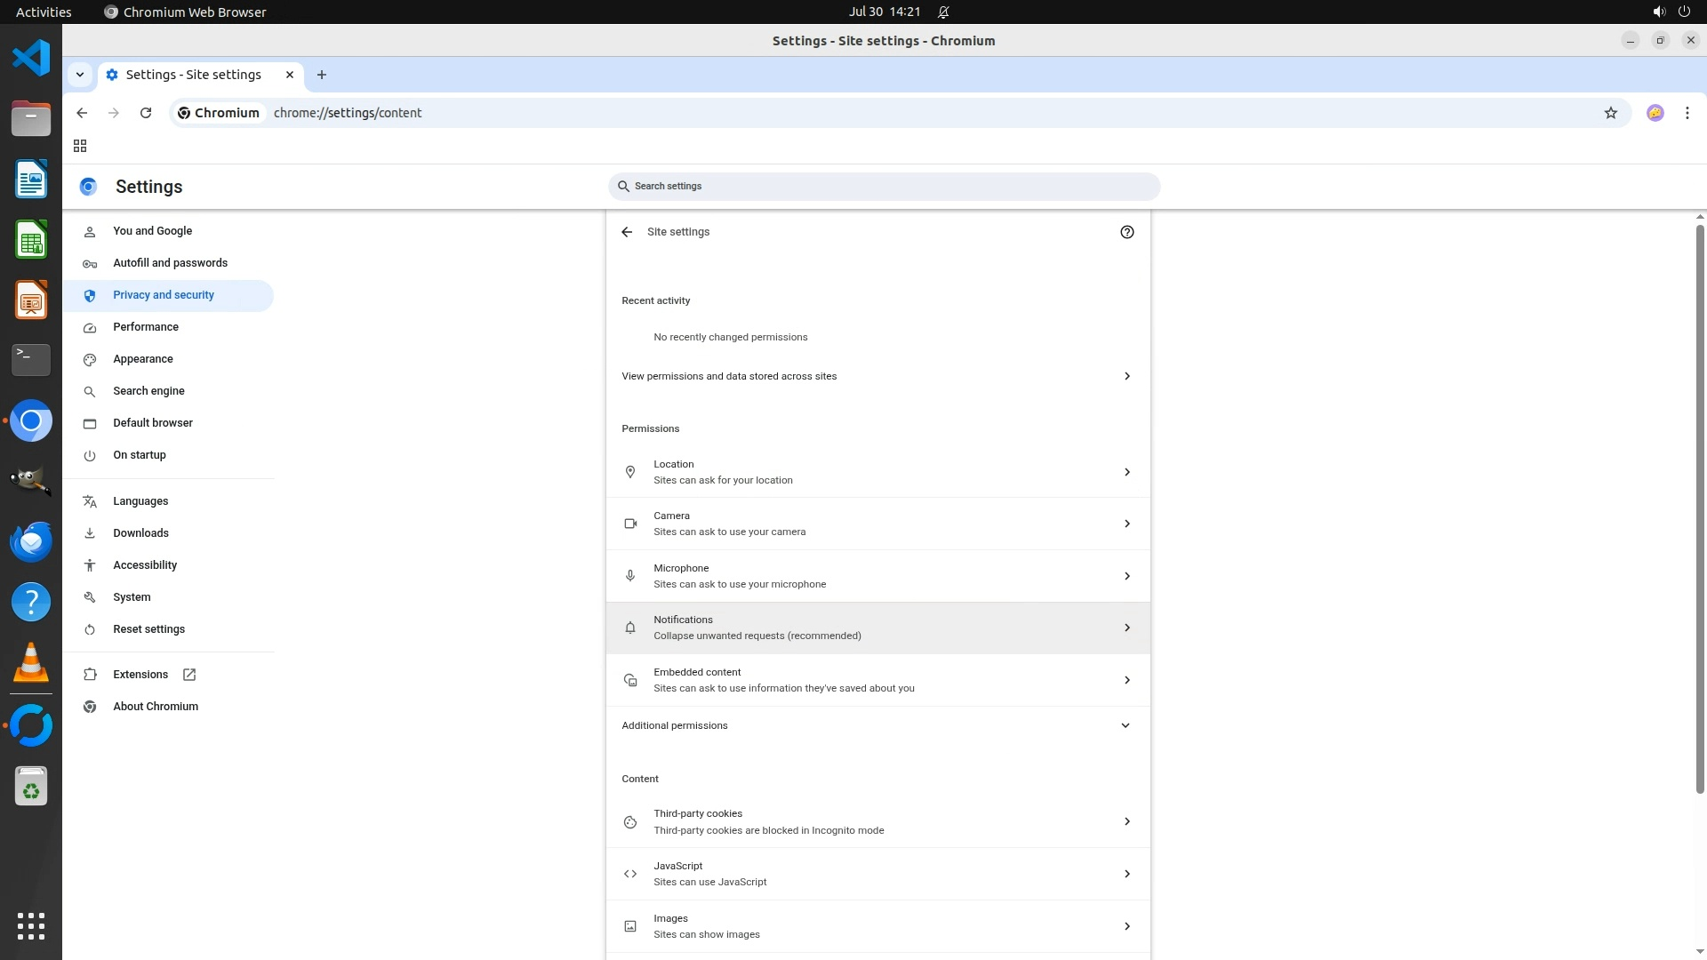Open Third-party cookies settings

878,821
